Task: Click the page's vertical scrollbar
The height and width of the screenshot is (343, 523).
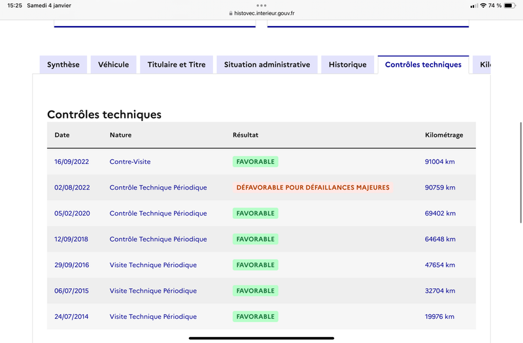Action: coord(521,172)
